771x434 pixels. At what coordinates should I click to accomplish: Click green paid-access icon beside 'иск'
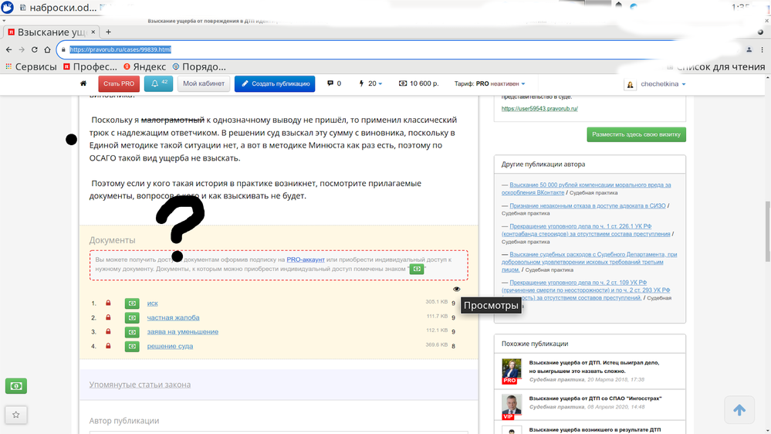point(132,303)
